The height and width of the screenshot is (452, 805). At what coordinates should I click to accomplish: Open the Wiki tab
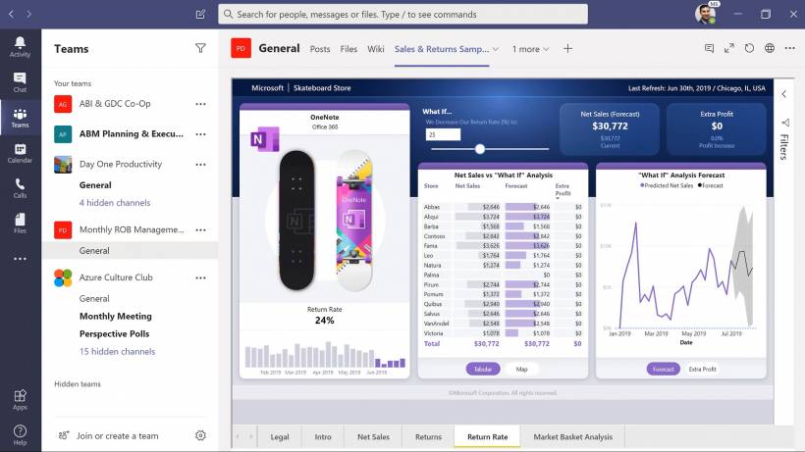pos(376,49)
